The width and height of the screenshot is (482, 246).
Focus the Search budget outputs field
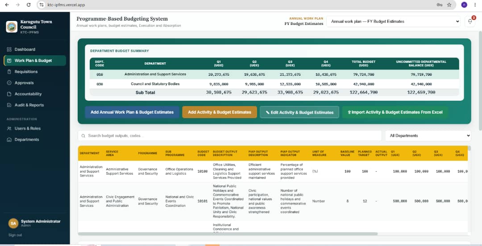coord(230,135)
